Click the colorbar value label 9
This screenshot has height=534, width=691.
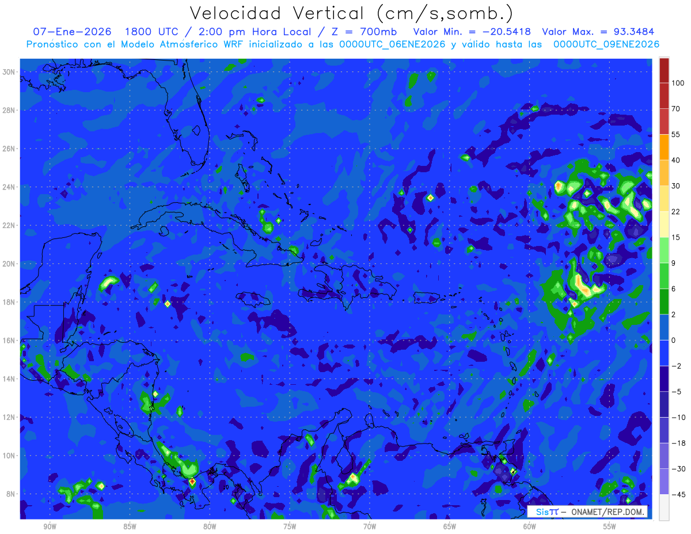[674, 263]
